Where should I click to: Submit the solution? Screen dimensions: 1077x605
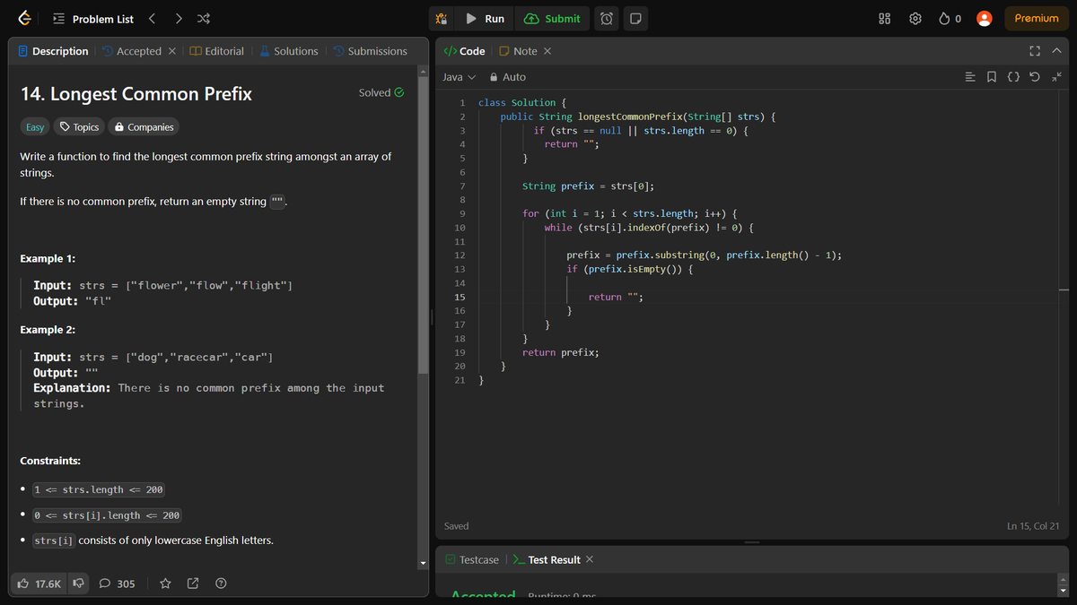coord(552,19)
